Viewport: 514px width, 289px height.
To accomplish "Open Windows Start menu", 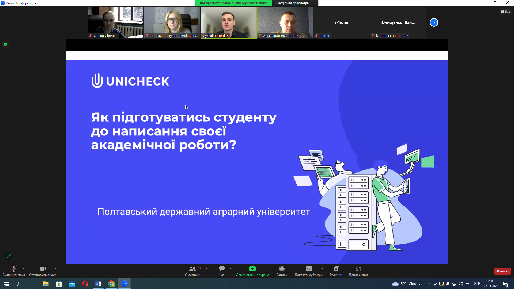I will (x=6, y=284).
